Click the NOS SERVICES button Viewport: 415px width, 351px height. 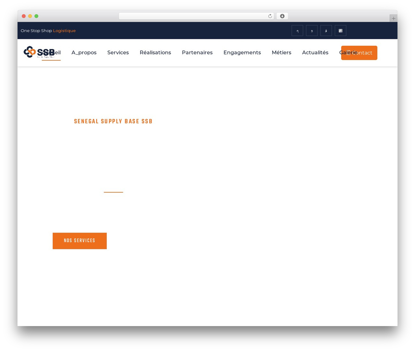pos(80,241)
